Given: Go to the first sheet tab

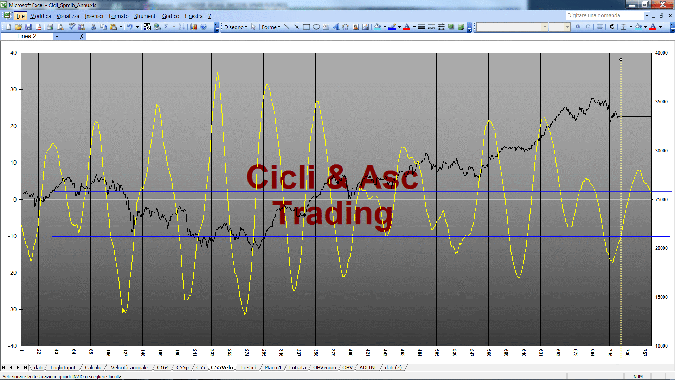Looking at the screenshot, I should point(4,367).
